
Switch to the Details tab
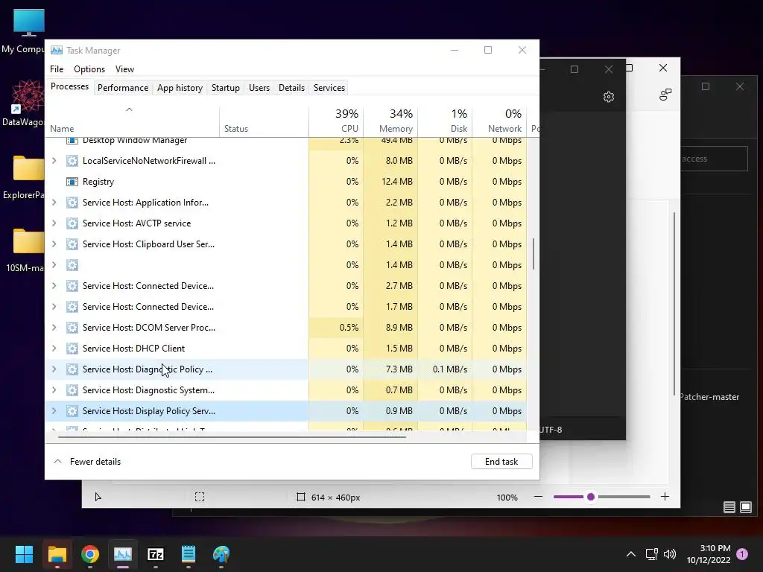pos(291,88)
